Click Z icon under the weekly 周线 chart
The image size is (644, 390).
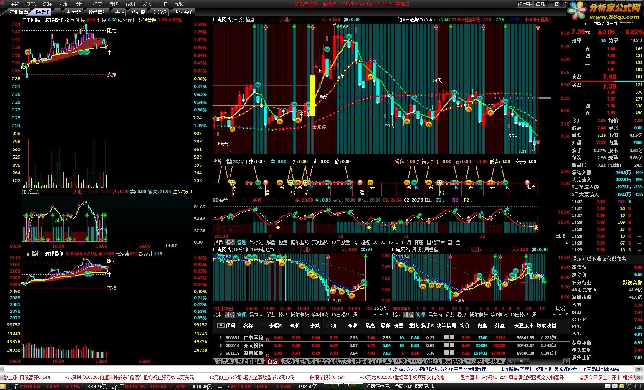coord(566,315)
